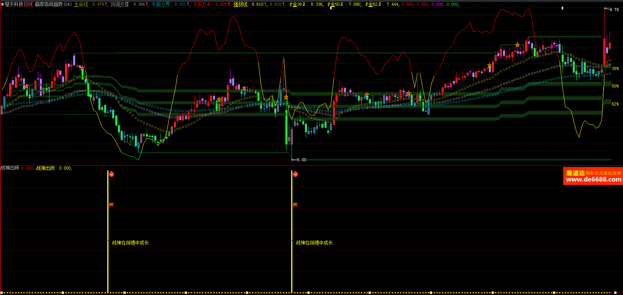Click the white plus marker near top right
623x295 pixels.
(562, 8)
